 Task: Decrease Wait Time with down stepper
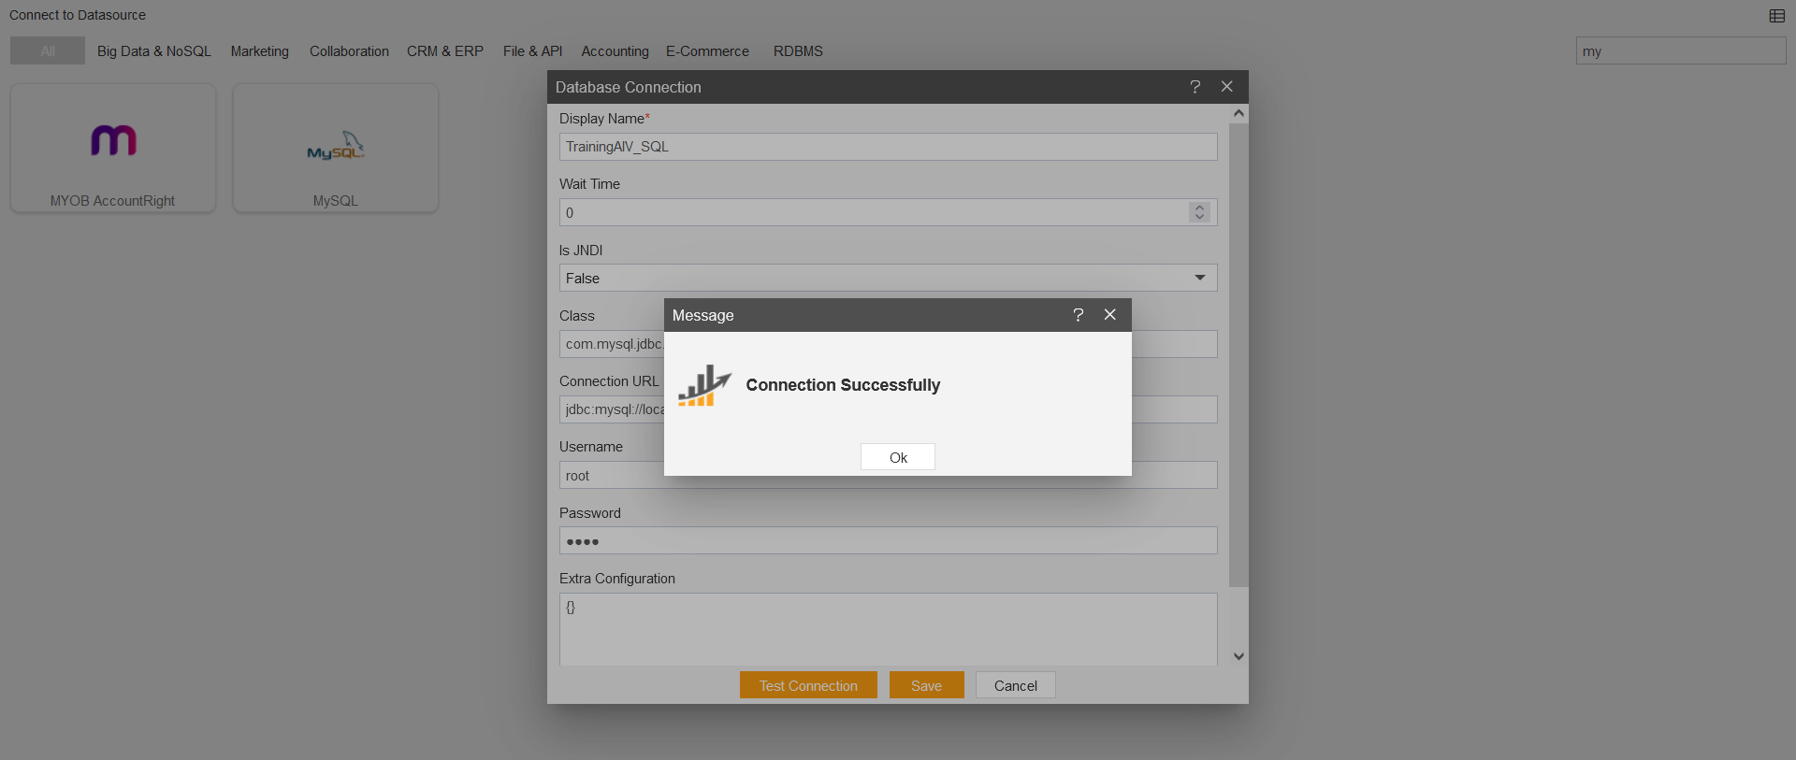(x=1199, y=218)
